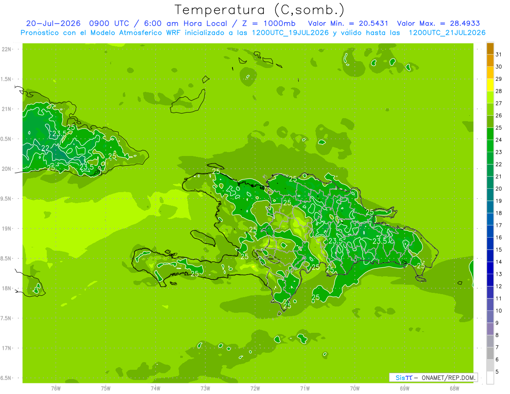
Task: Click the yellow legend swatch between 28 and 29
Action: pos(490,85)
